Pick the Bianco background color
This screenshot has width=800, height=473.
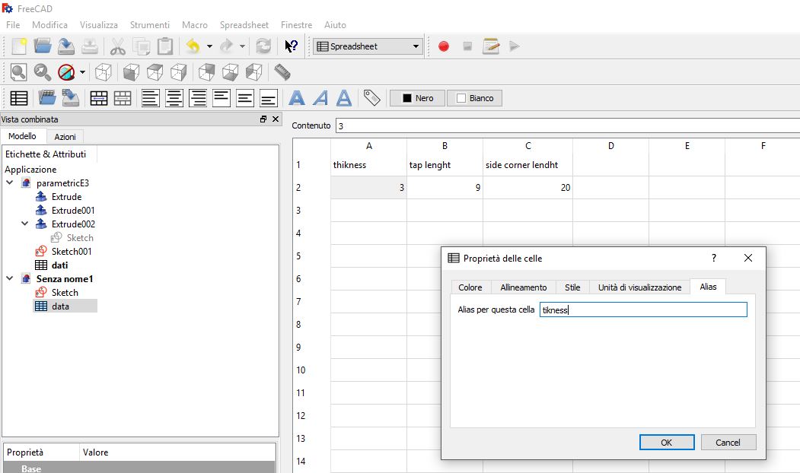click(x=474, y=98)
